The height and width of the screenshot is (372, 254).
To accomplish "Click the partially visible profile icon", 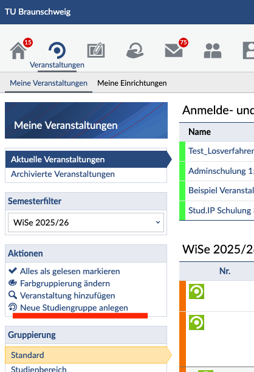I will click(249, 50).
